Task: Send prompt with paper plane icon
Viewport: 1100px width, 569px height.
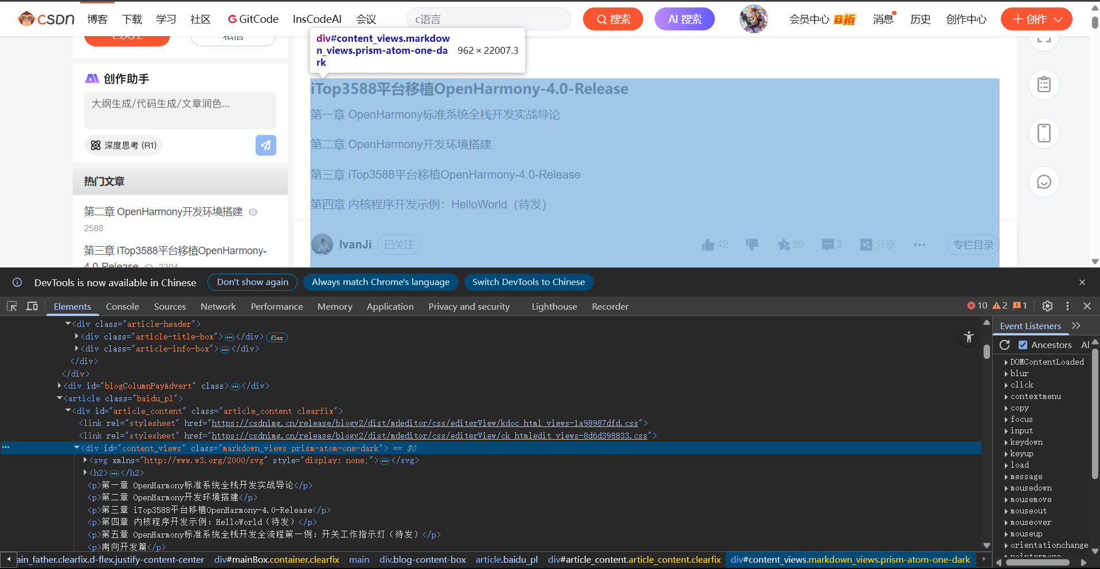Action: point(265,145)
